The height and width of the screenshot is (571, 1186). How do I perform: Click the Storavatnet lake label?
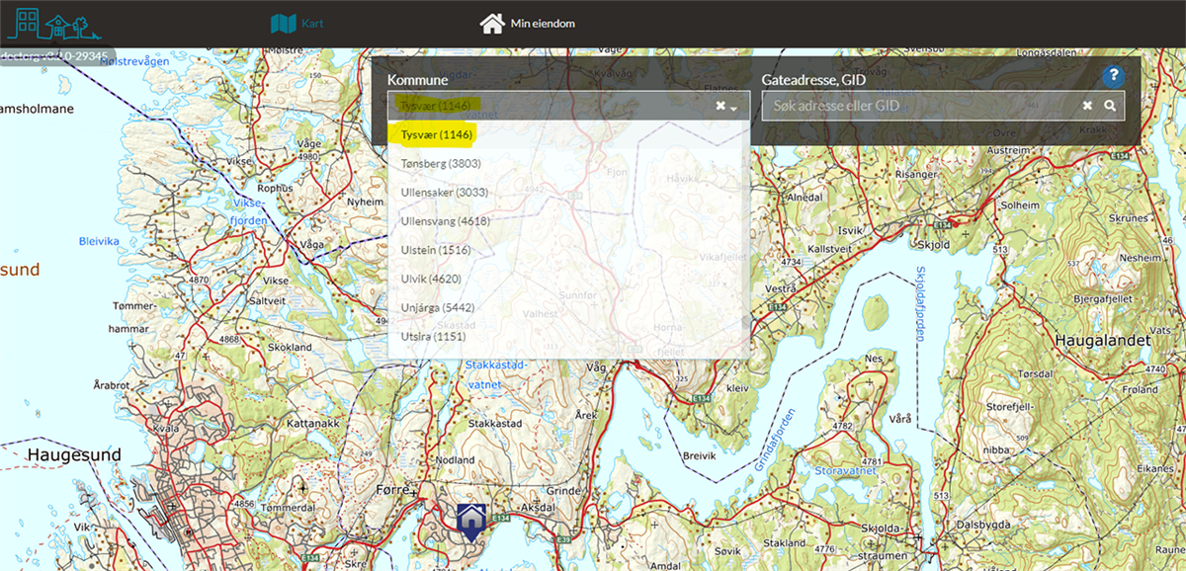point(844,470)
